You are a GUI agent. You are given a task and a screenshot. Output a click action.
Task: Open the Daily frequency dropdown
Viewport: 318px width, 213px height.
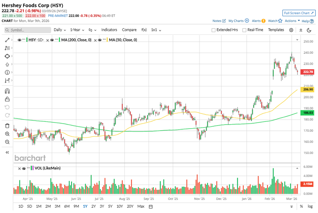coord(59,30)
